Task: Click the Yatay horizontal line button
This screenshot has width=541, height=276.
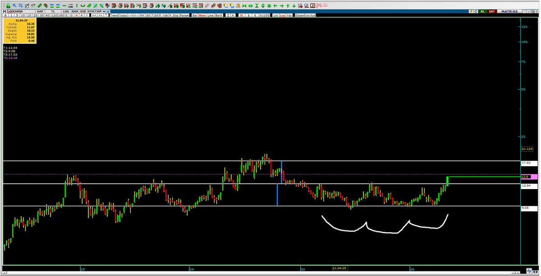Action: pyautogui.click(x=123, y=15)
